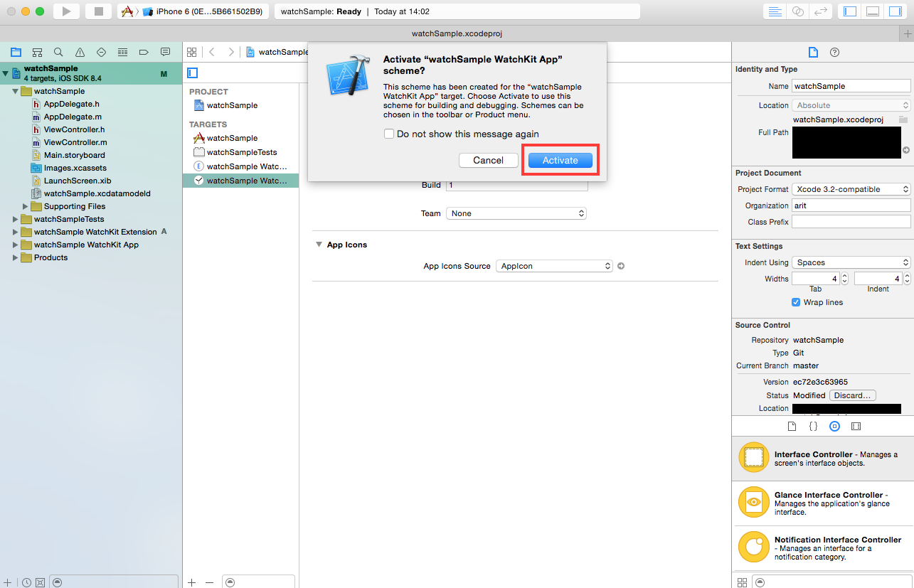This screenshot has height=588, width=914.
Task: Open the related items grid menu
Action: click(x=191, y=52)
